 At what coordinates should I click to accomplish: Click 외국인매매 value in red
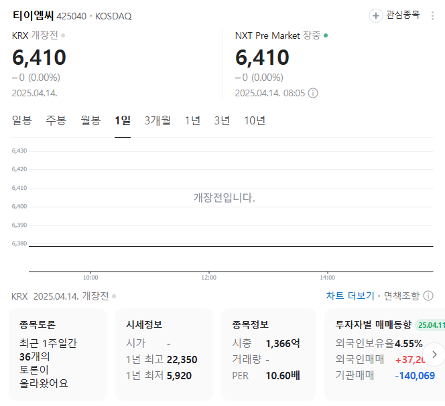(x=410, y=360)
